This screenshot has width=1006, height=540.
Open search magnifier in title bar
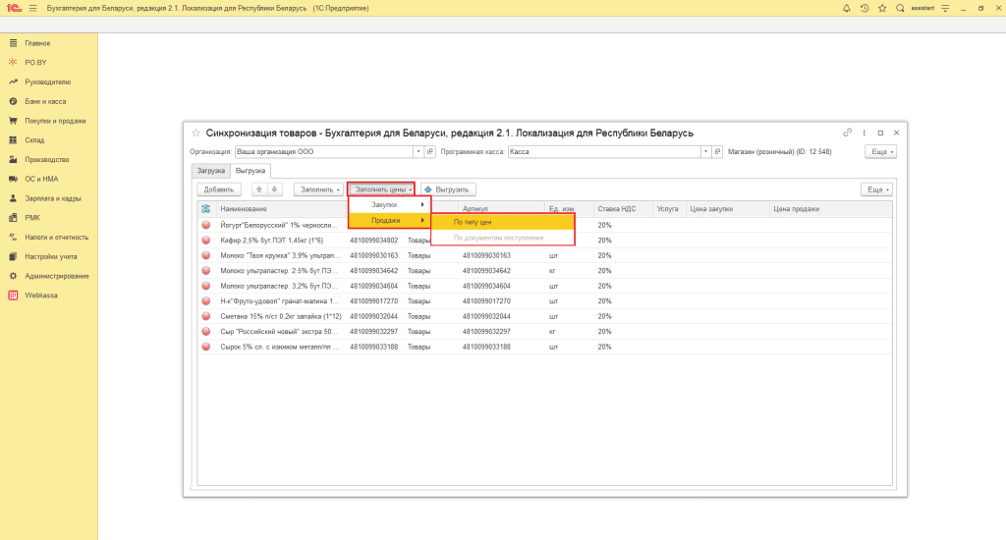pyautogui.click(x=900, y=8)
